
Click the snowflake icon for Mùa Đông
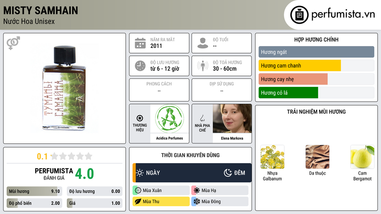point(197,201)
